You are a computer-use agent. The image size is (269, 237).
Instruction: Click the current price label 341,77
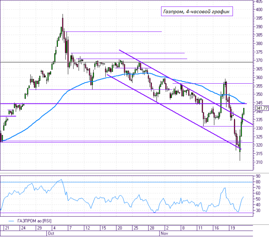tap(262, 108)
